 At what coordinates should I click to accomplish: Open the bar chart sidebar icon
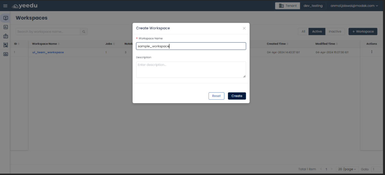pyautogui.click(x=5, y=27)
